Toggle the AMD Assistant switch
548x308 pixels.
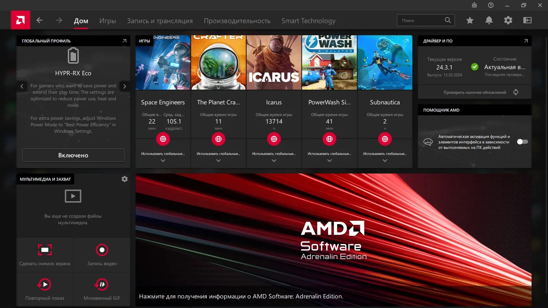[x=522, y=142]
